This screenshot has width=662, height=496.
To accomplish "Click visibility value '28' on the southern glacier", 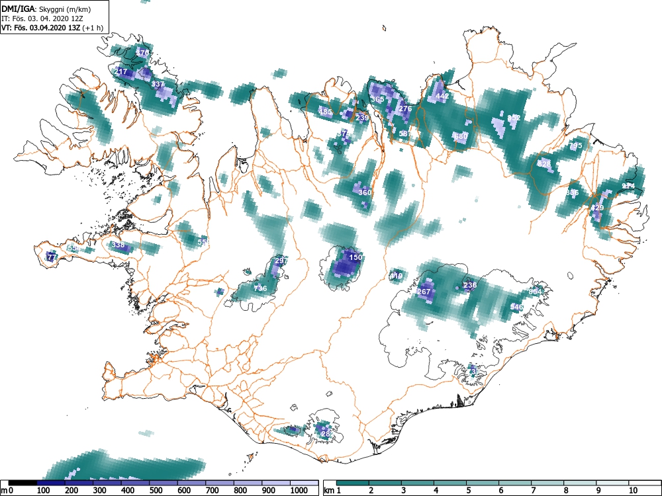I will (x=325, y=434).
